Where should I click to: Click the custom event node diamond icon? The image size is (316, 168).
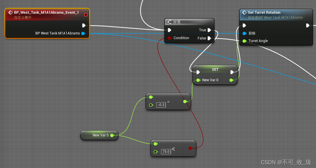pyautogui.click(x=11, y=13)
